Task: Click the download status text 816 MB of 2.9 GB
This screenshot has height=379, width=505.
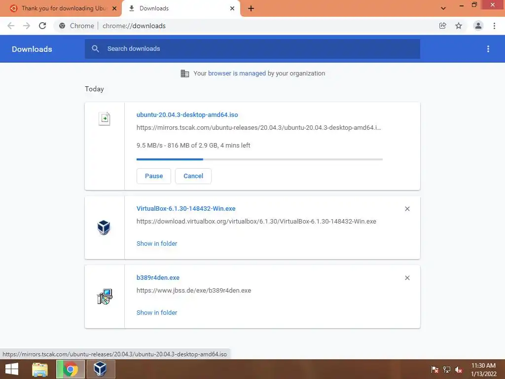Action: click(x=193, y=146)
